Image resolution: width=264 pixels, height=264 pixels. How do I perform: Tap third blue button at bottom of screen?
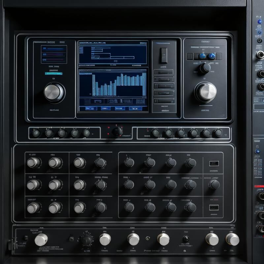[x=120, y=109]
